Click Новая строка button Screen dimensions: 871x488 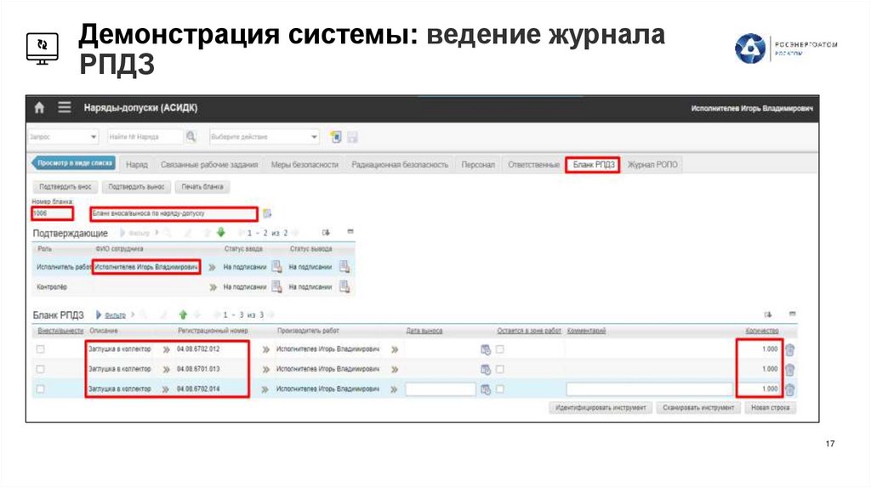[x=771, y=407]
